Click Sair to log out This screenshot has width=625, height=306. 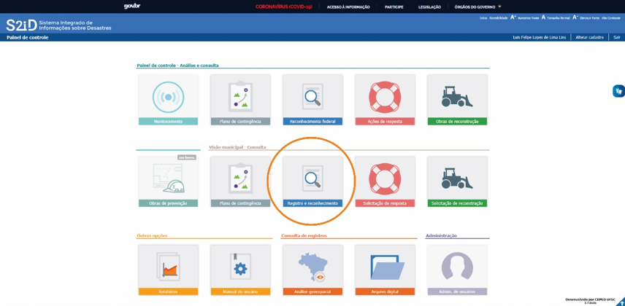click(x=616, y=37)
